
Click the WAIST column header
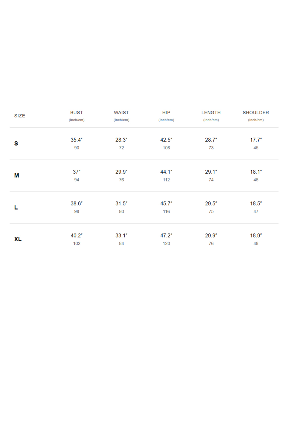[121, 112]
